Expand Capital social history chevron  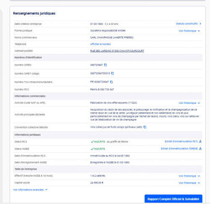[x=199, y=183]
